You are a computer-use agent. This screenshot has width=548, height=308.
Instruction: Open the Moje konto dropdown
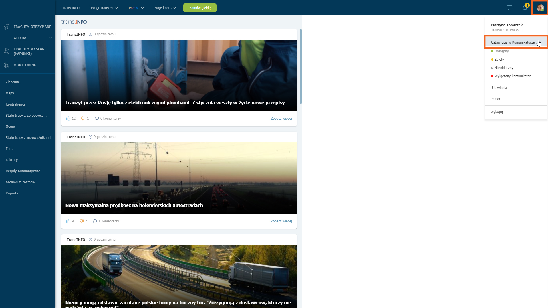(x=165, y=8)
